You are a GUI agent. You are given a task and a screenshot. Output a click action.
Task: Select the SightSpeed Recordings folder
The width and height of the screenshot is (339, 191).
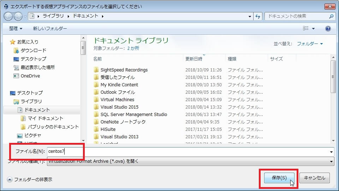[x=124, y=70]
